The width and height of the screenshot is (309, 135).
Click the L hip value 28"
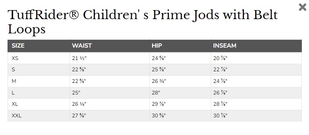click(x=156, y=93)
